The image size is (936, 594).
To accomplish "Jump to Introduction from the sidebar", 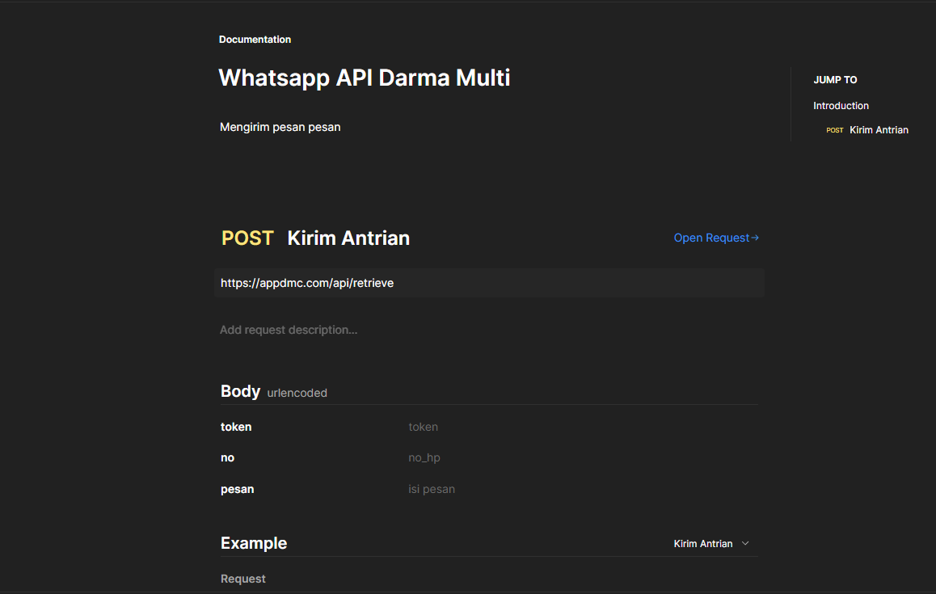I will pos(841,105).
